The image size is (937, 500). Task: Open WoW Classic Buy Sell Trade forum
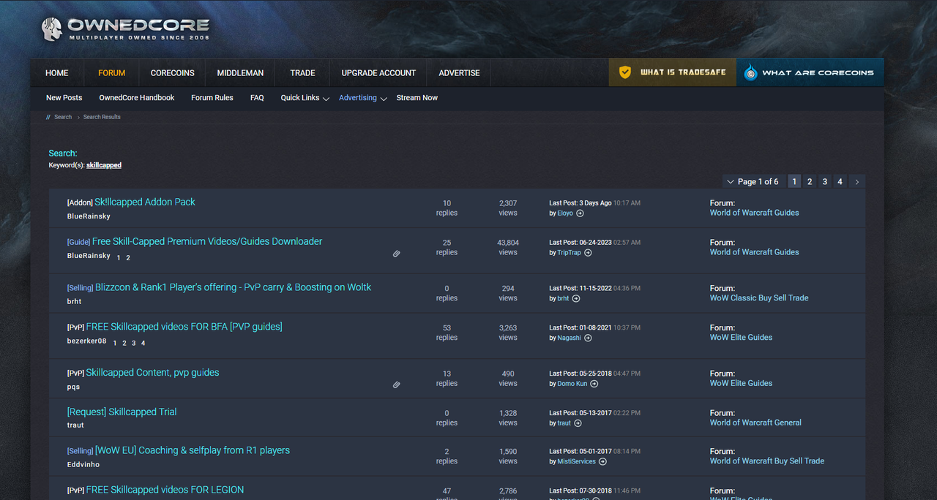click(x=759, y=298)
